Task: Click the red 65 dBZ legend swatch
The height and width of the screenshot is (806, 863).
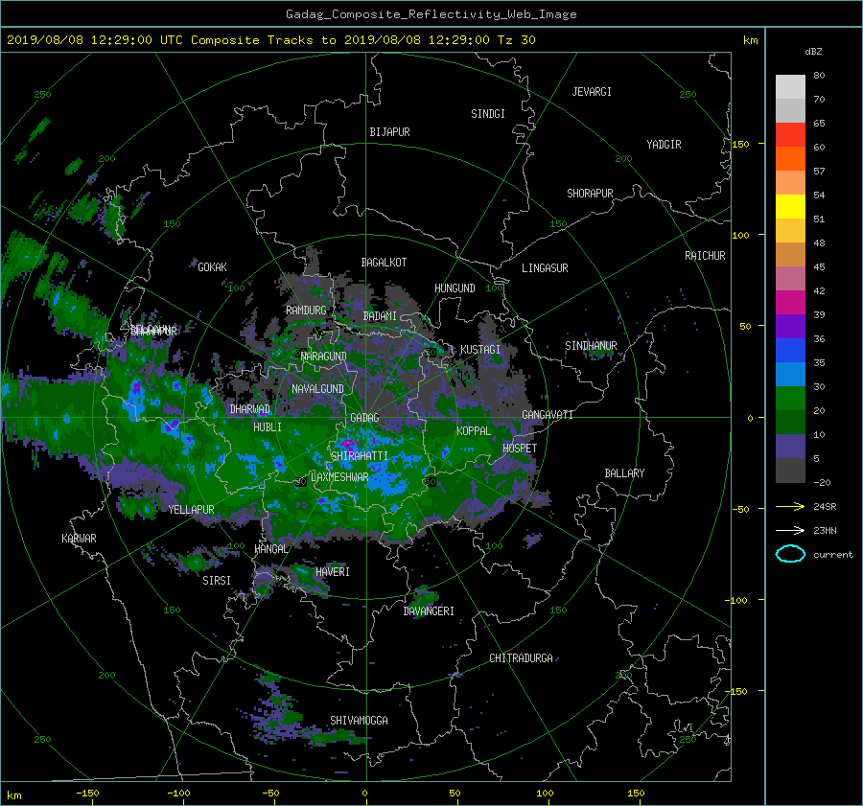Action: click(x=790, y=134)
